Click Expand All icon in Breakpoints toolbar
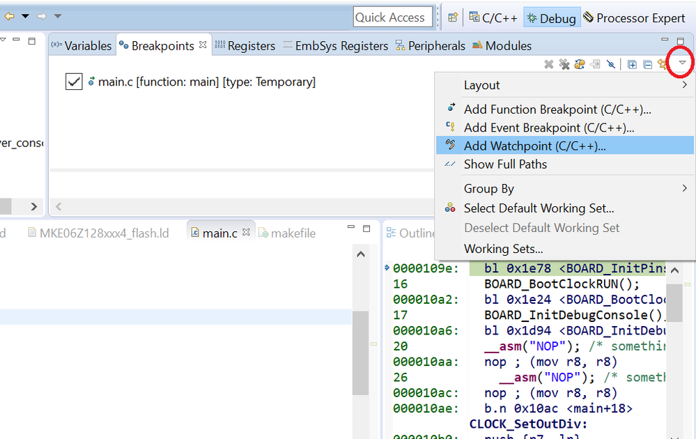Screen dimensions: 696x439 [632, 65]
